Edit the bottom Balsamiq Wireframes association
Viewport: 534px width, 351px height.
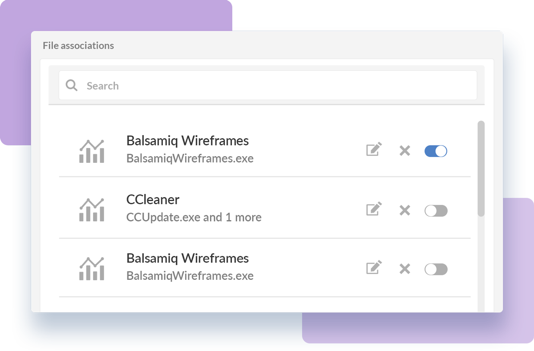click(x=374, y=268)
